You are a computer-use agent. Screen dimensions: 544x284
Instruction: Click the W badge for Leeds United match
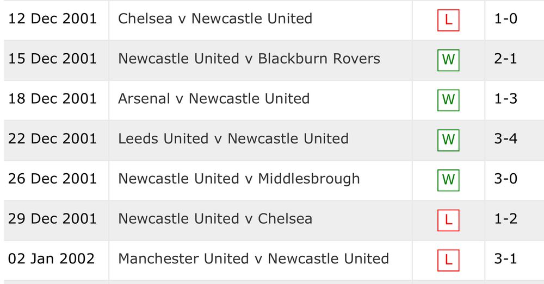click(x=448, y=140)
